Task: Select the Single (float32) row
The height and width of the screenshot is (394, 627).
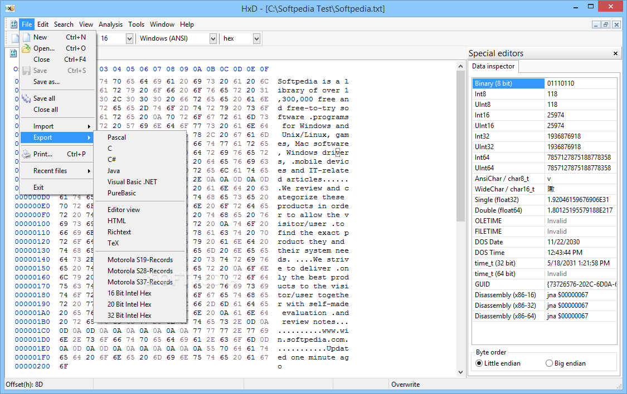Action: pyautogui.click(x=544, y=200)
